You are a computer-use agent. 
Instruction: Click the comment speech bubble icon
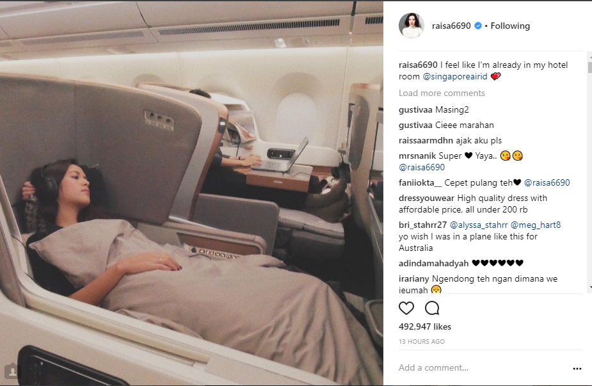point(432,308)
